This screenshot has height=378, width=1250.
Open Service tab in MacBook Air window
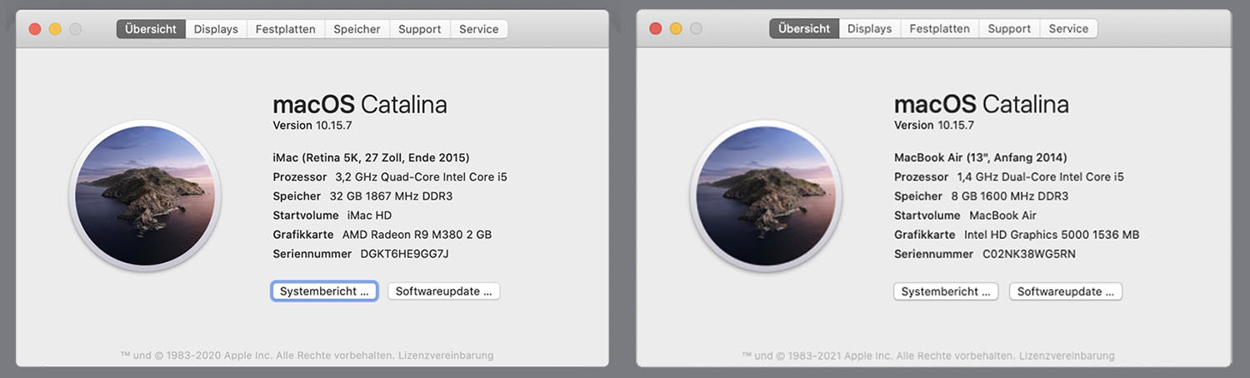pos(1068,28)
